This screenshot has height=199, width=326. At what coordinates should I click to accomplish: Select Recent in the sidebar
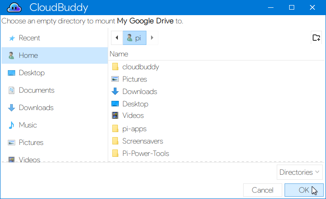point(29,38)
